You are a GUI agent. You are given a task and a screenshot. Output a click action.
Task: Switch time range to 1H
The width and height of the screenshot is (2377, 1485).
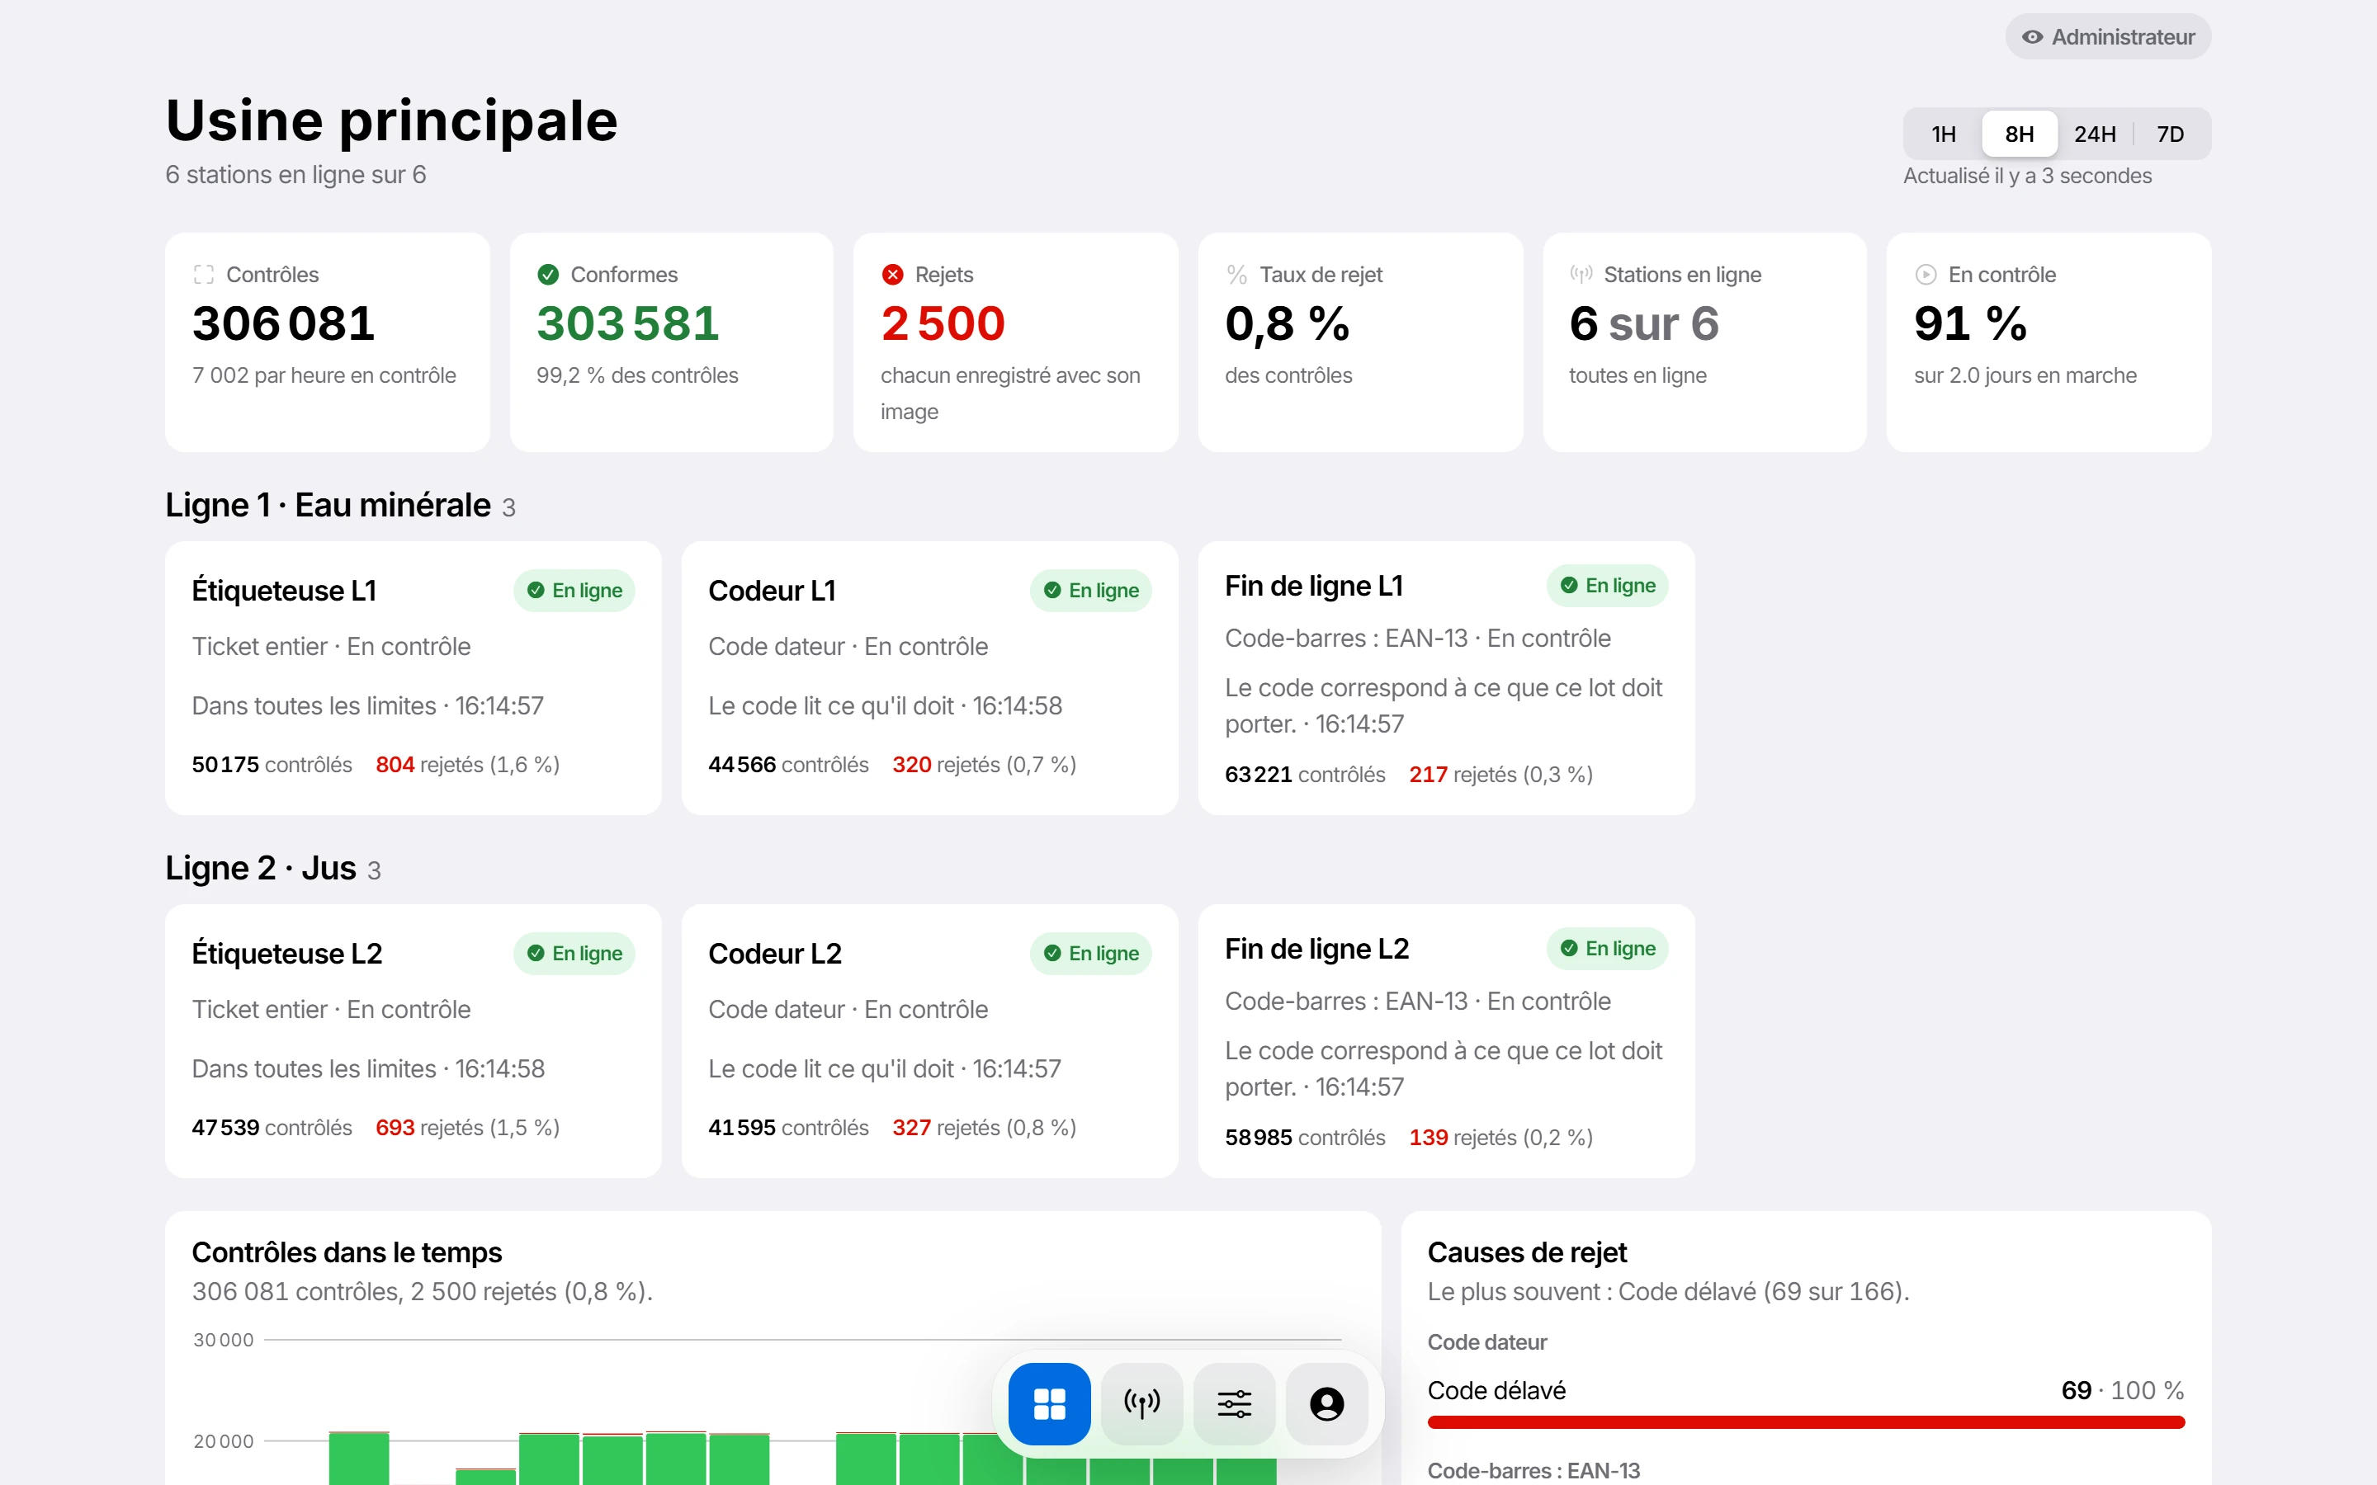pos(1944,134)
